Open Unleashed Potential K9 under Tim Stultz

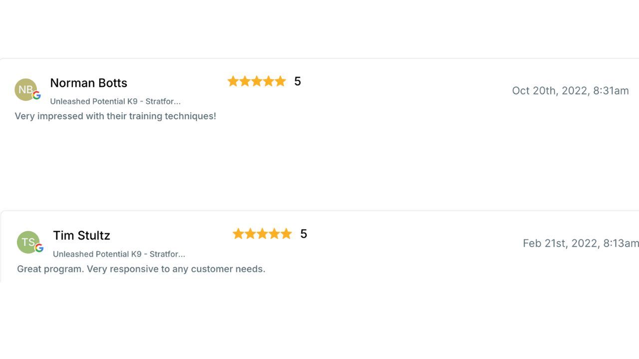point(119,254)
